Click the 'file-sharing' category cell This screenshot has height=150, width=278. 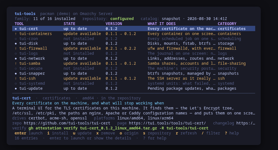coord(232,63)
